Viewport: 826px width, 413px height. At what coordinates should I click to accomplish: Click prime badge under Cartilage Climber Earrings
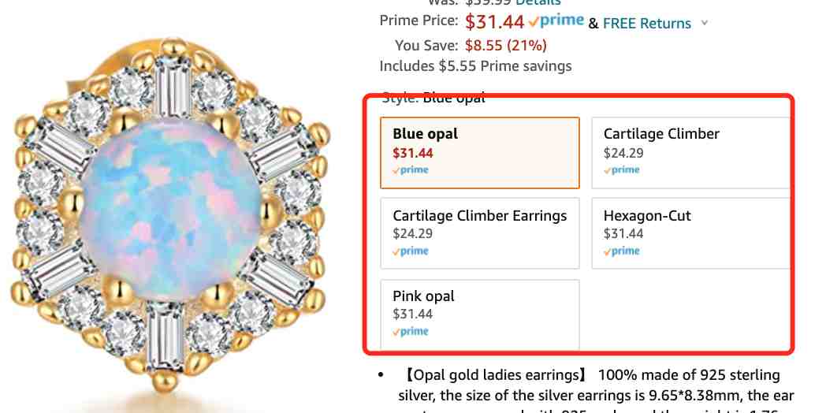(x=411, y=251)
